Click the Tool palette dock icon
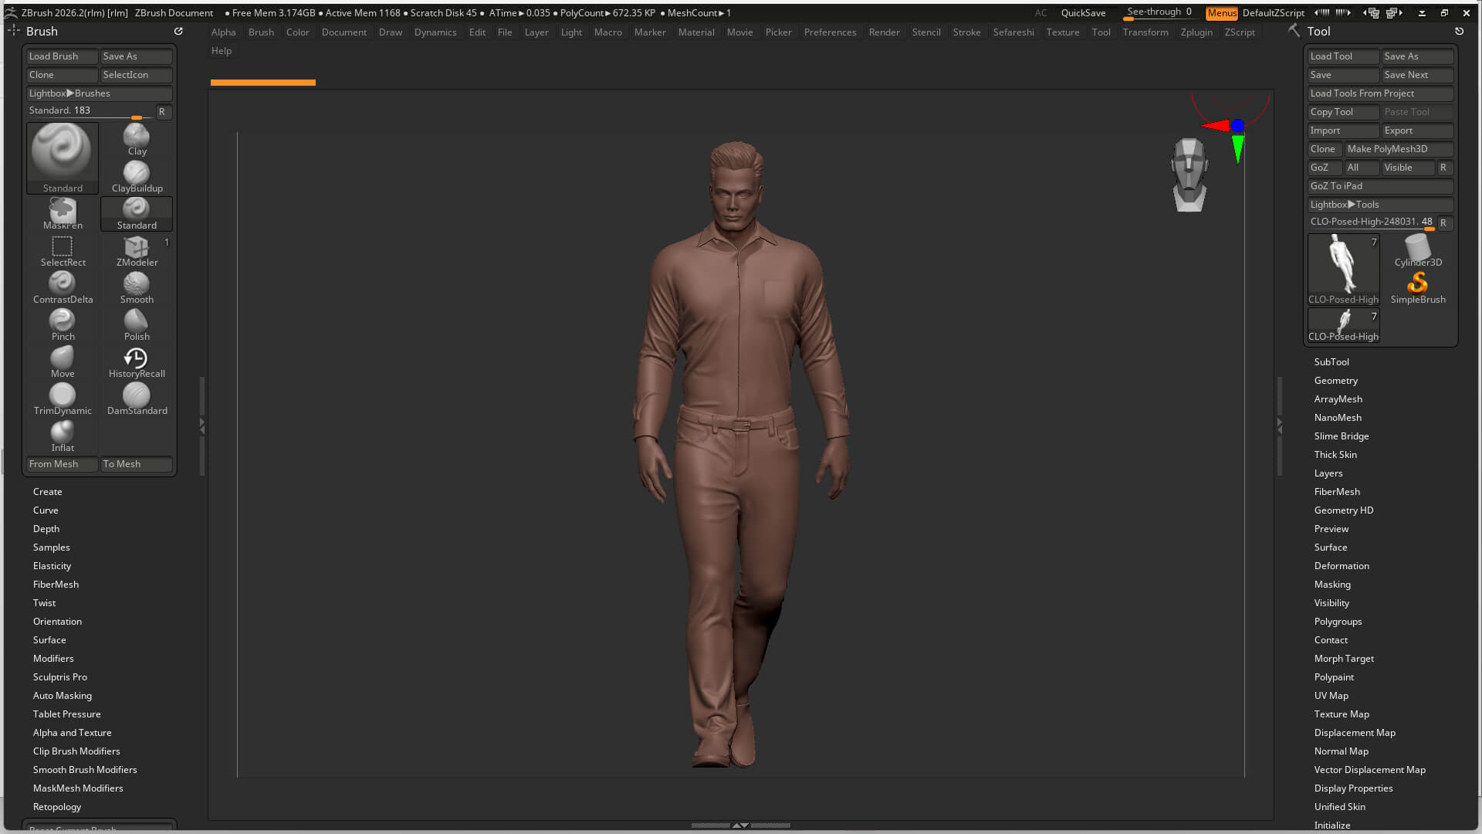This screenshot has height=834, width=1482. (x=1459, y=31)
